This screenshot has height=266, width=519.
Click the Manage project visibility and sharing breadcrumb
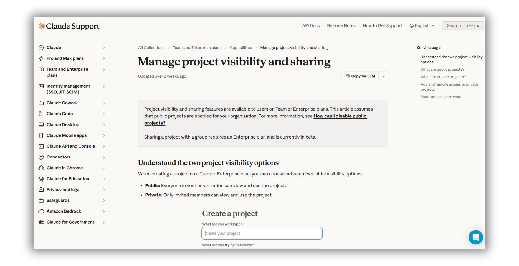tap(294, 48)
